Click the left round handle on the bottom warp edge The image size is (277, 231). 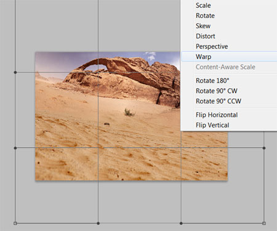98,223
